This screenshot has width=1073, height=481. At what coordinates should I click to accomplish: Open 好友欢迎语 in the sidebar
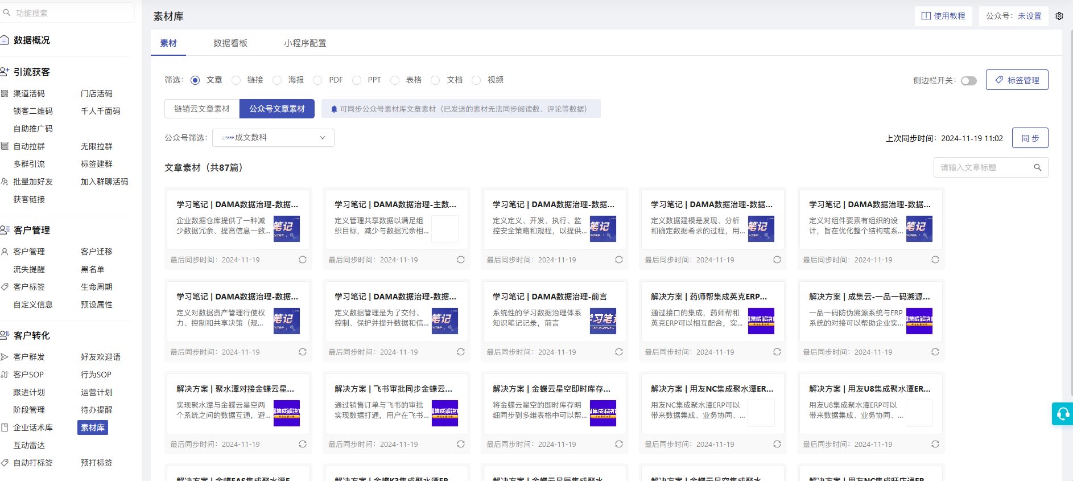tap(101, 357)
